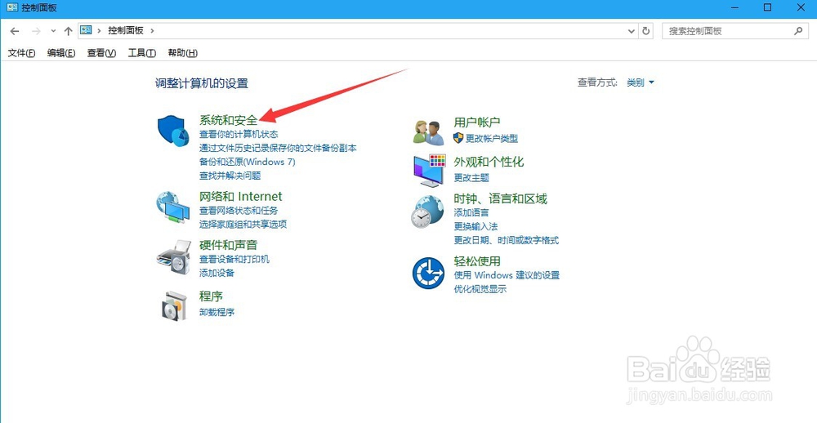Viewport: 817px width, 423px height.
Task: Open the 帮助(H) menu
Action: (183, 52)
